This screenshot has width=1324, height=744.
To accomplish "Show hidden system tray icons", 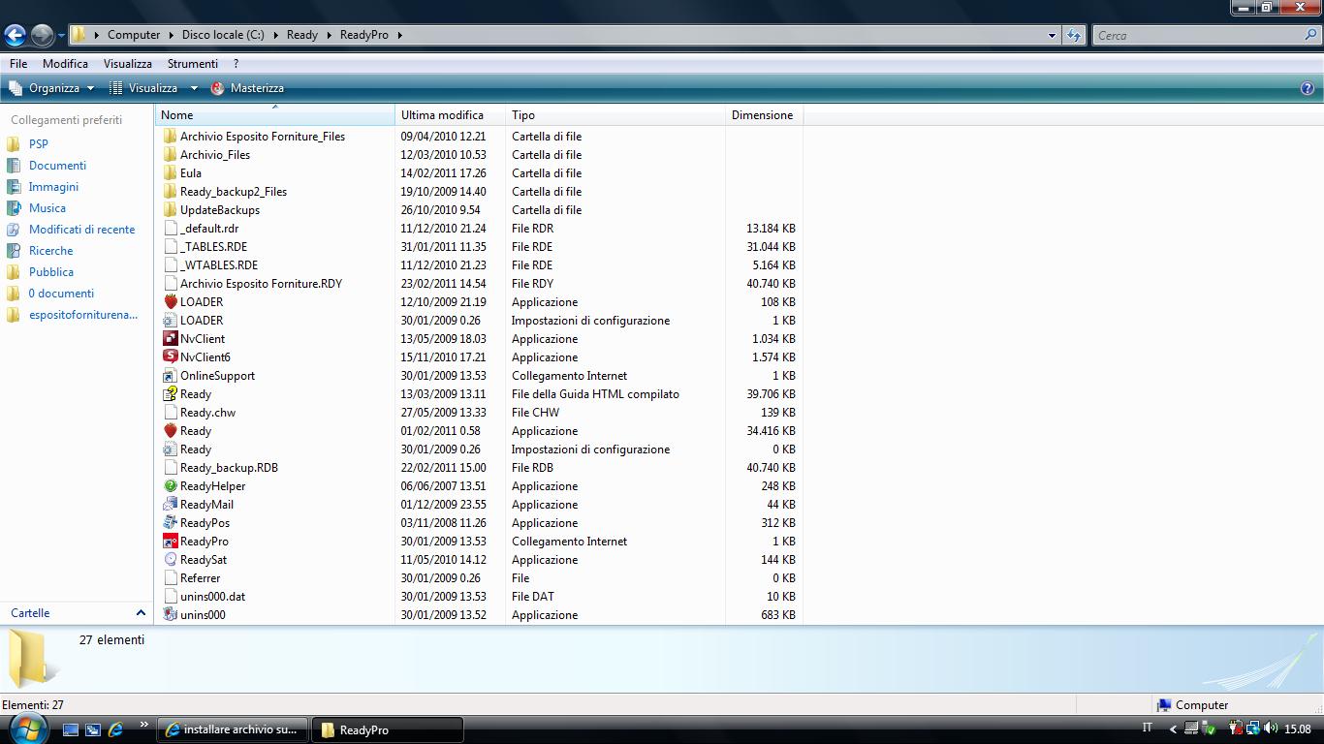I will 1173,729.
